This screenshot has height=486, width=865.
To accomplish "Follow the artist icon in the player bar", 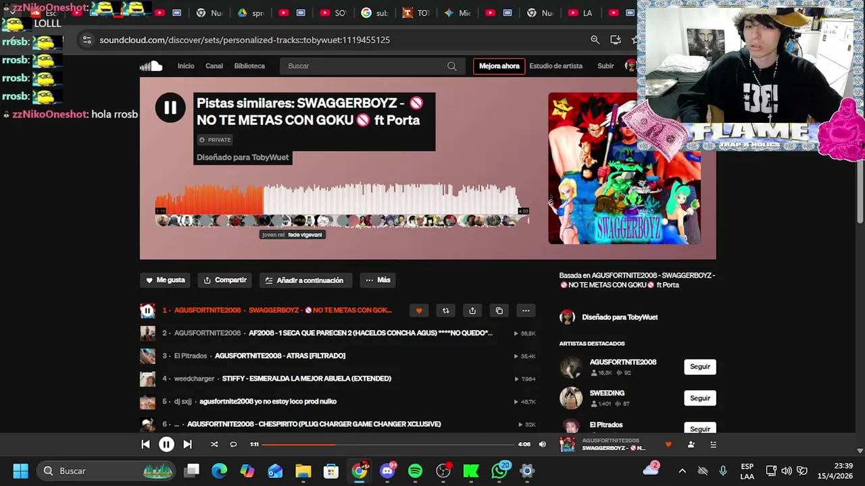I will pyautogui.click(x=691, y=444).
